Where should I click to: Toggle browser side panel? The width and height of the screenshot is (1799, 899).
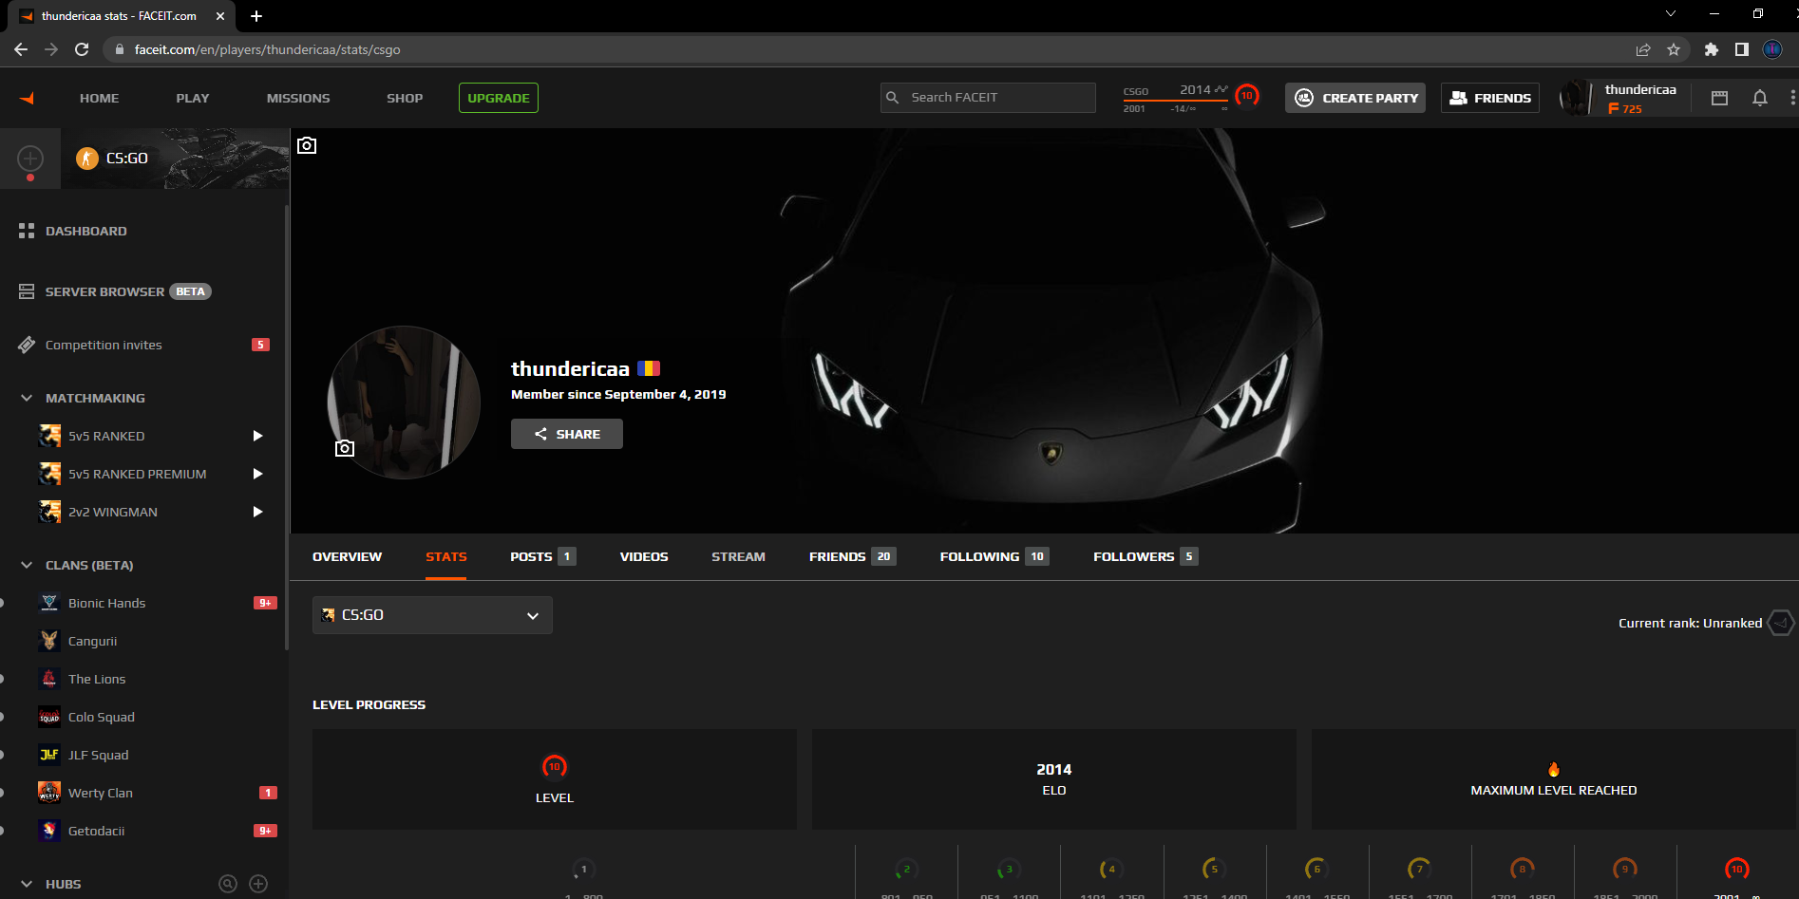[1742, 49]
